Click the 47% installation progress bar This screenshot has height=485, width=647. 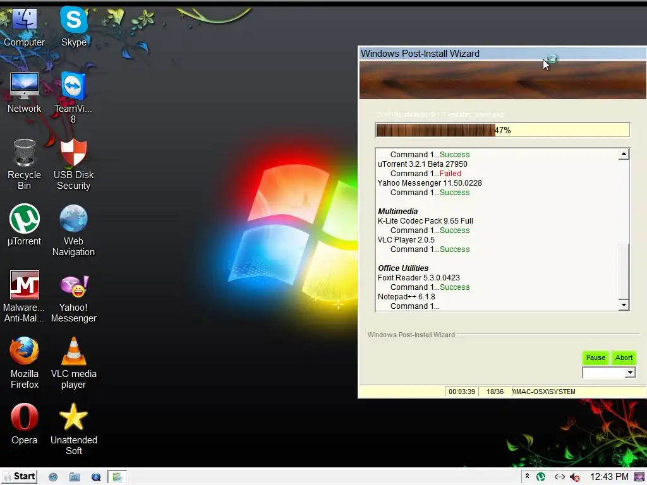[502, 130]
